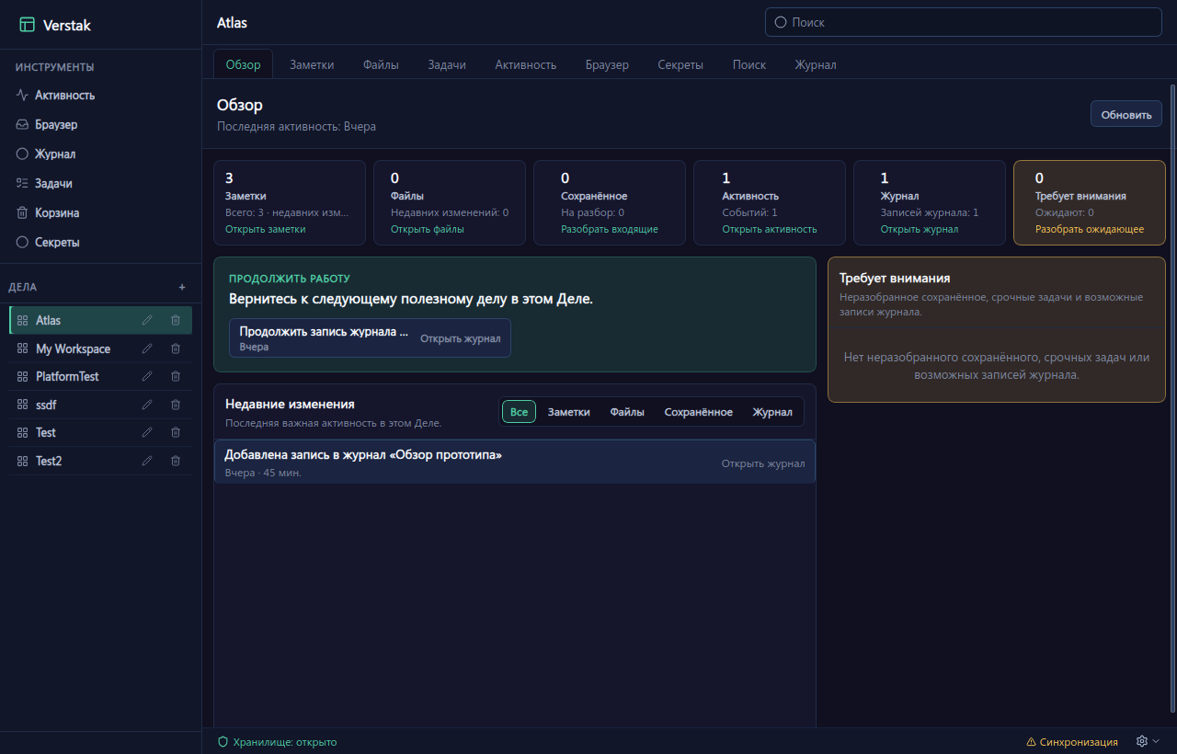Filter recent changes by Журнал

[772, 412]
